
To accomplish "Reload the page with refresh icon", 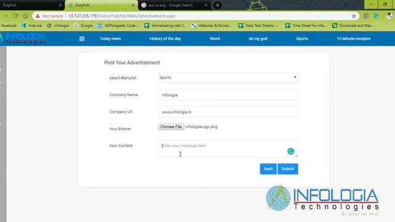I will (15, 16).
